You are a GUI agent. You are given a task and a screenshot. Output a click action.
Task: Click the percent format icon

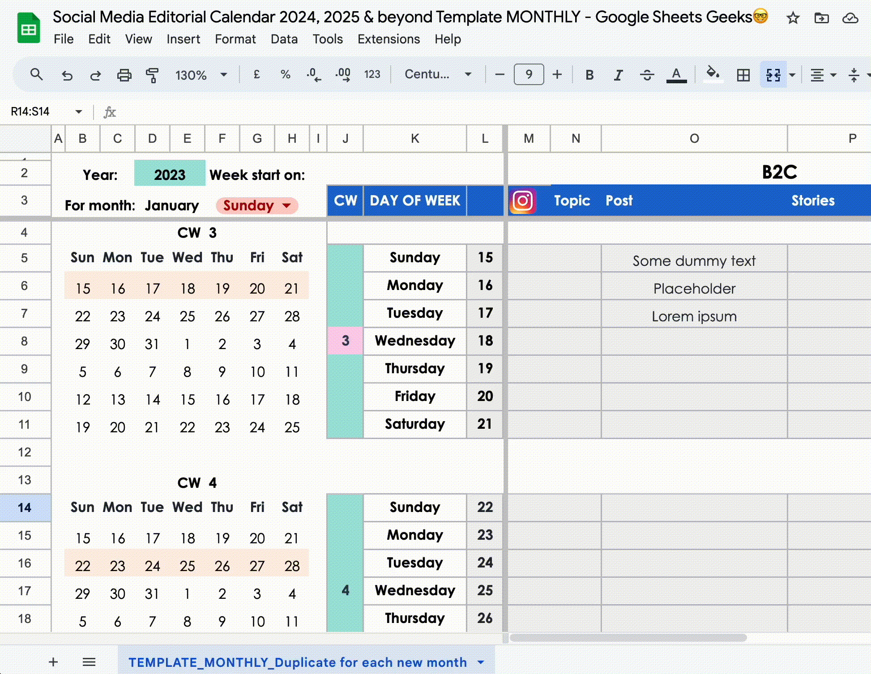[x=286, y=75]
